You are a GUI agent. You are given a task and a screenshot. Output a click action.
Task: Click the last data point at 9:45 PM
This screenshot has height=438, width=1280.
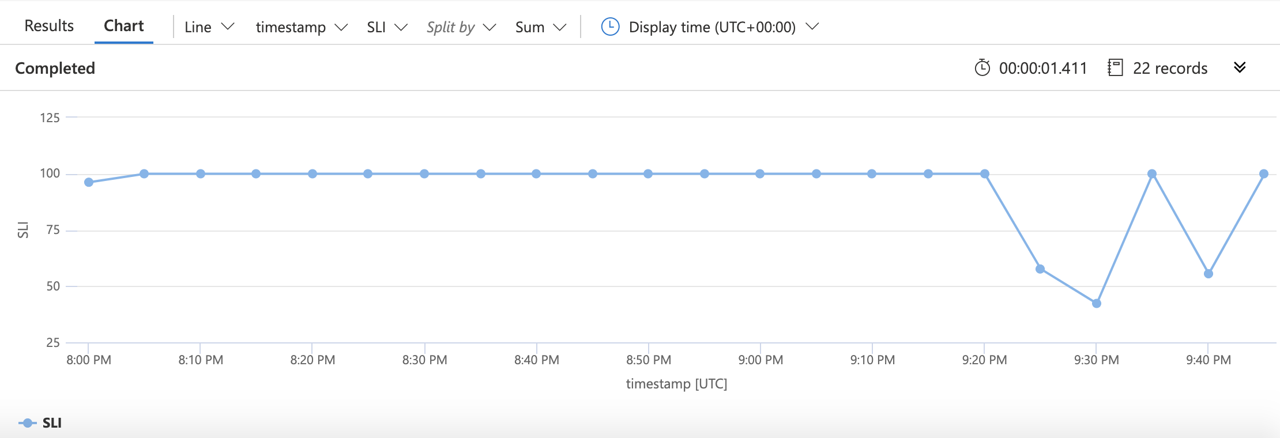point(1264,173)
